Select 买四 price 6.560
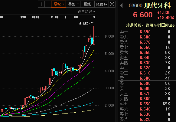The image size is (176, 122). click(145, 99)
